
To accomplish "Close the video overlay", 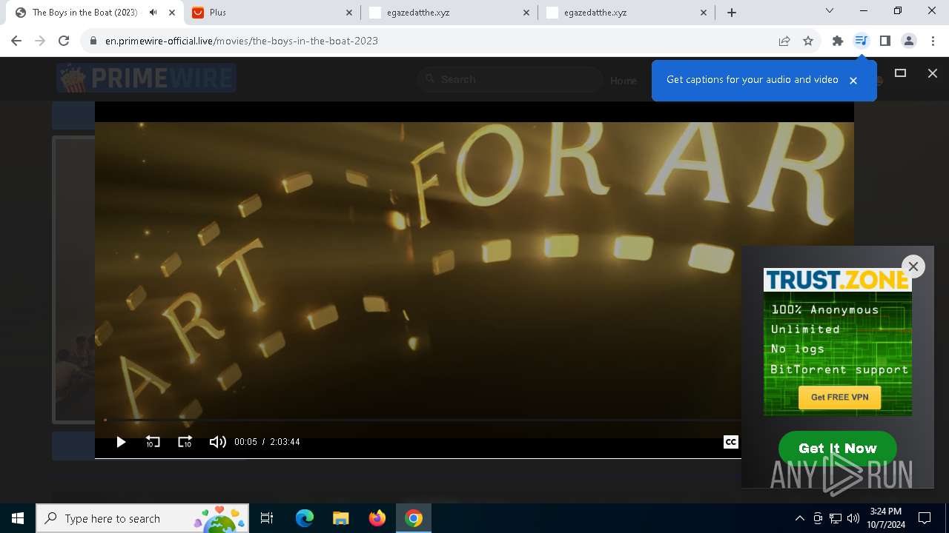I will tap(933, 73).
